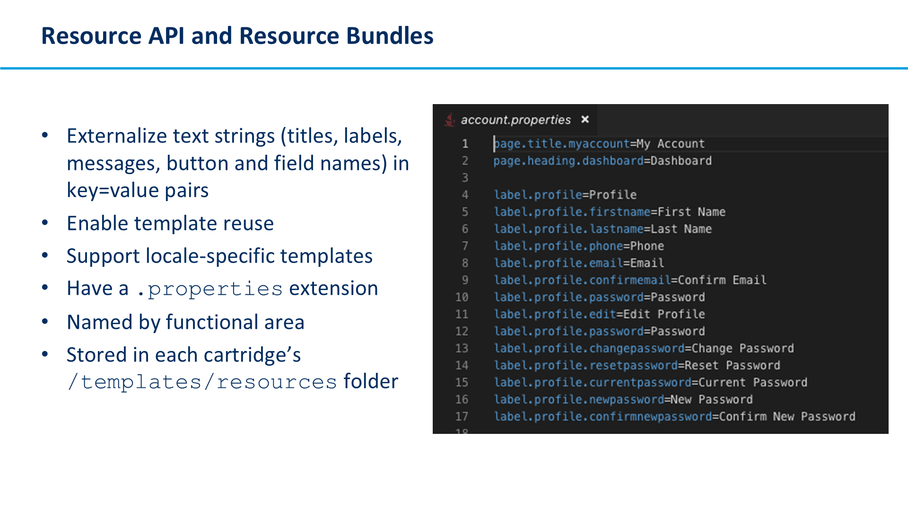The image size is (908, 511).
Task: Click the label.profile.phone=Phone line
Action: 579,246
